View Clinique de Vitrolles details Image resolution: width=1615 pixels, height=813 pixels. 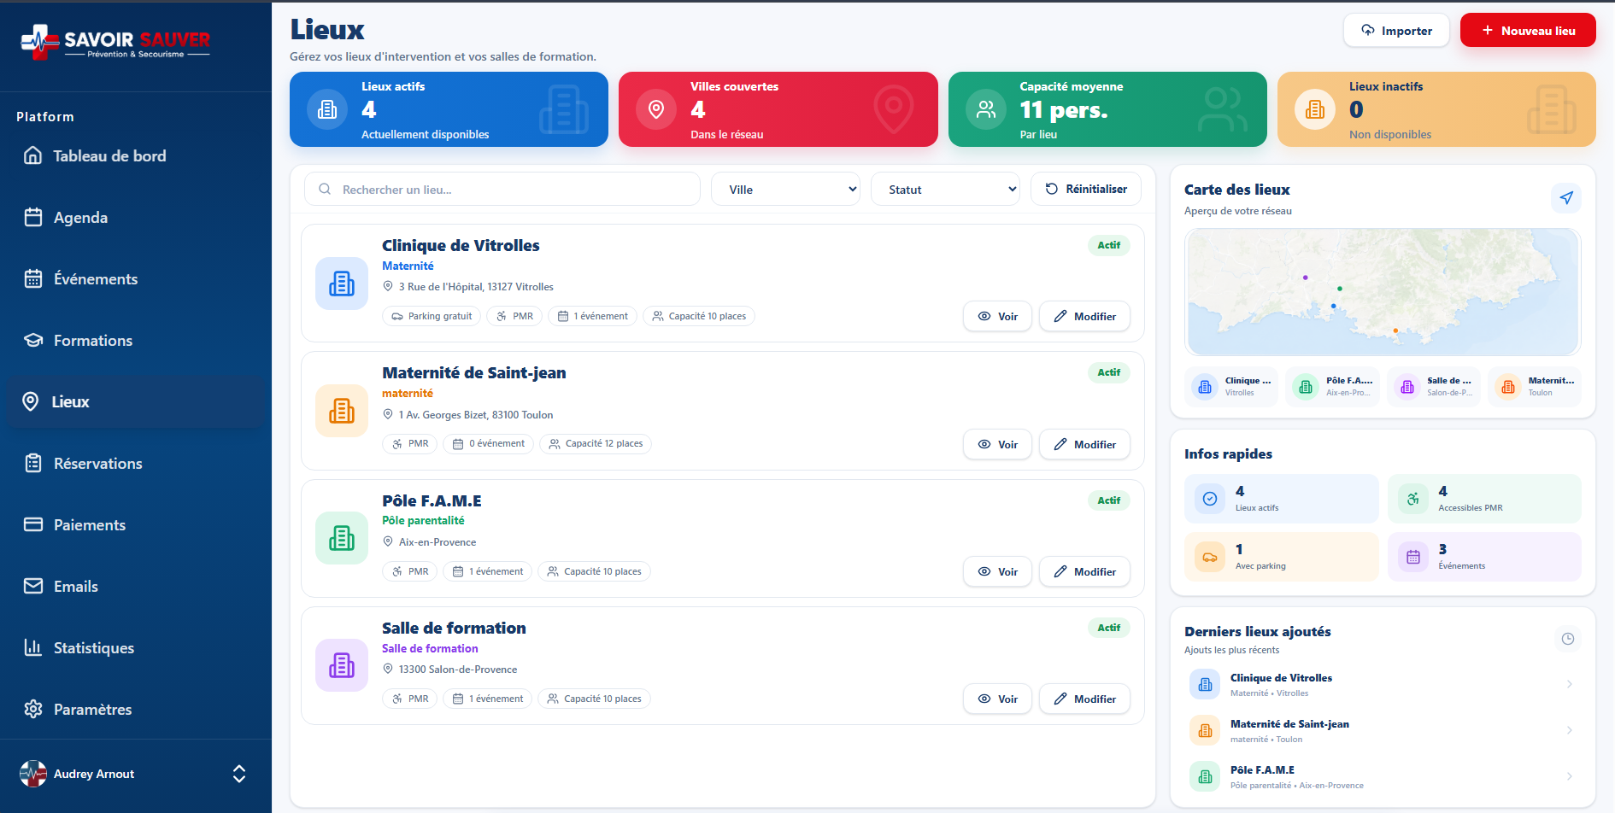998,317
